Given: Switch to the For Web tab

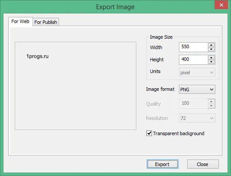Looking at the screenshot, I should [20, 22].
